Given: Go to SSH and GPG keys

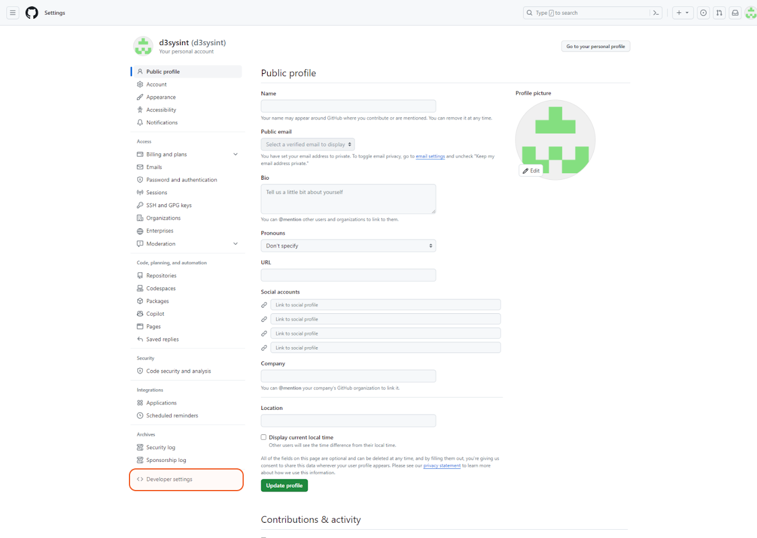Looking at the screenshot, I should pyautogui.click(x=169, y=205).
